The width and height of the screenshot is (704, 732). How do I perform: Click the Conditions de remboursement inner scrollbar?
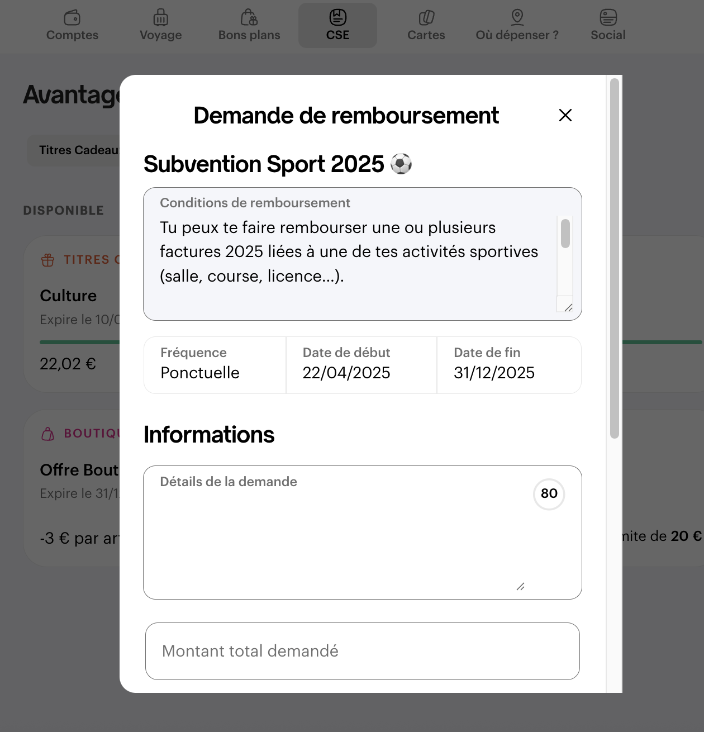tap(565, 234)
